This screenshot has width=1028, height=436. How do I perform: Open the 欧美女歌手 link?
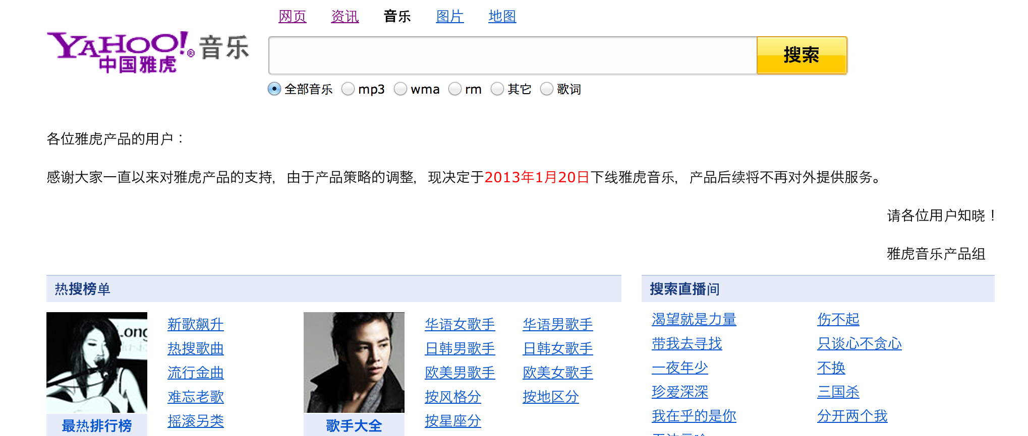(558, 373)
